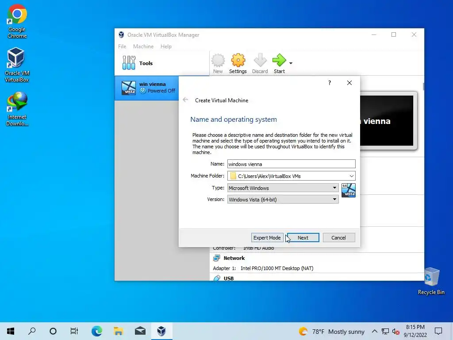Open the Type dropdown showing Microsoft Windows
This screenshot has height=340, width=453.
pos(283,188)
